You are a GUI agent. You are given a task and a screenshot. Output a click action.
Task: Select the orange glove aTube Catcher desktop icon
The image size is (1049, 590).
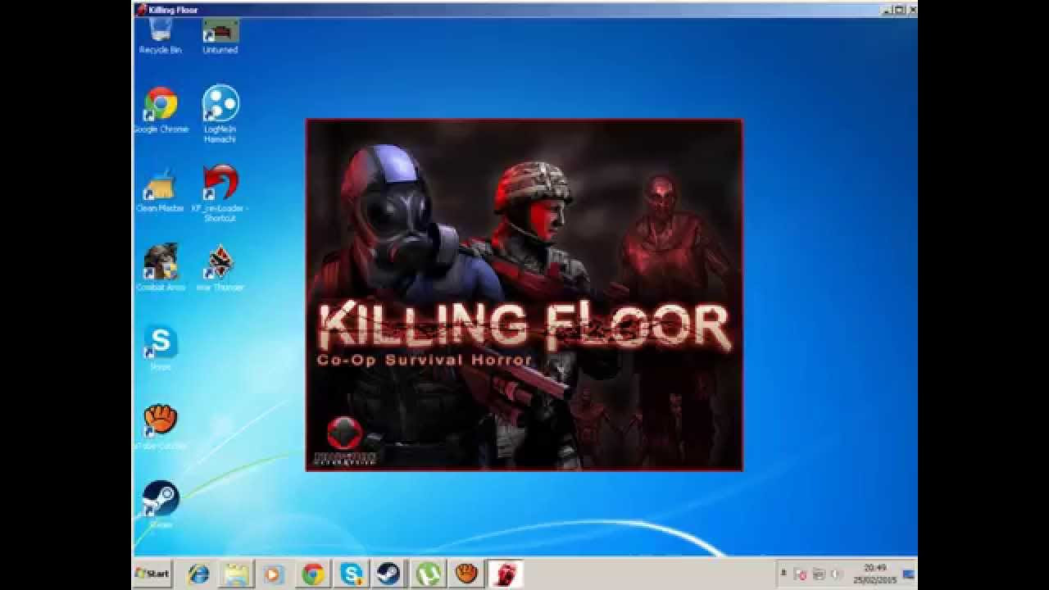[x=161, y=426]
